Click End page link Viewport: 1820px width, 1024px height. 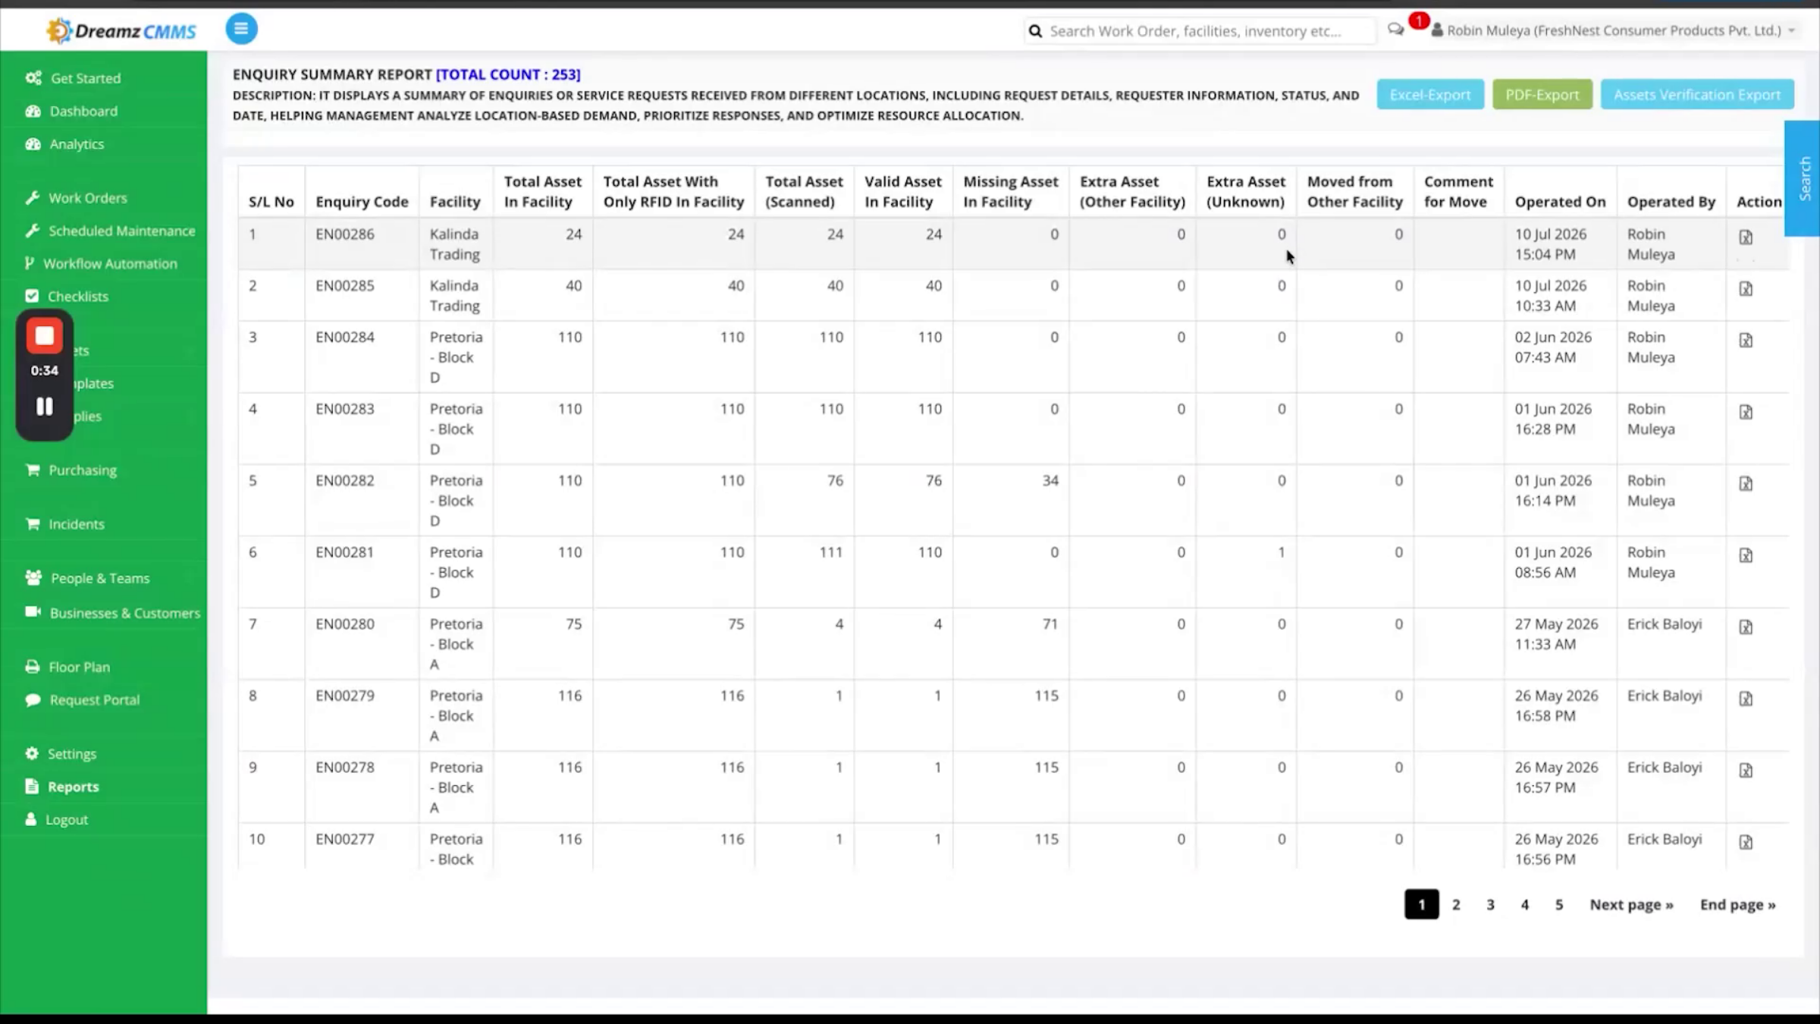coord(1737,905)
